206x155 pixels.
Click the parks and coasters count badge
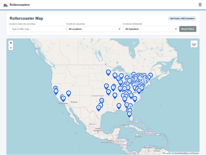click(182, 18)
